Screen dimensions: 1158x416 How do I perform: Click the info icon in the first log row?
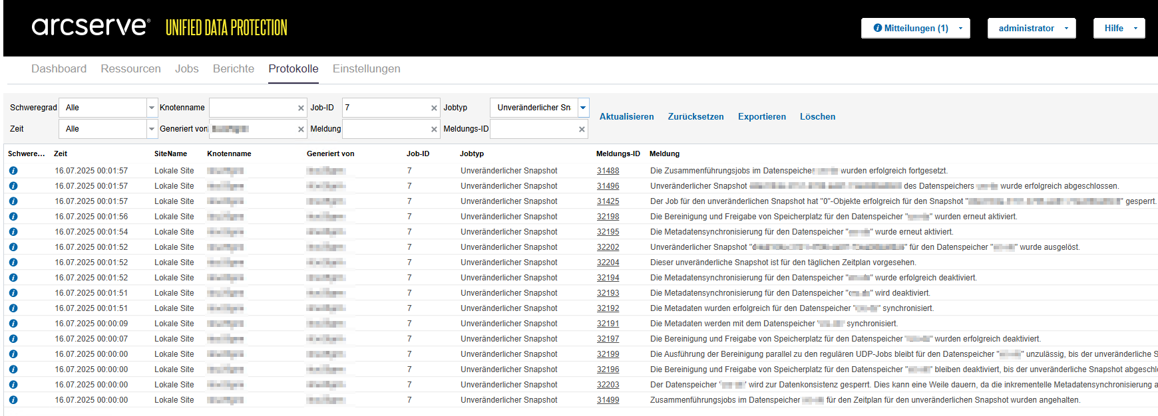13,171
